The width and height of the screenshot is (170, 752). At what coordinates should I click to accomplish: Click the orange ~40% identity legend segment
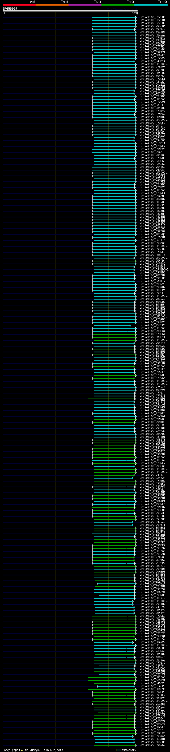[52, 5]
